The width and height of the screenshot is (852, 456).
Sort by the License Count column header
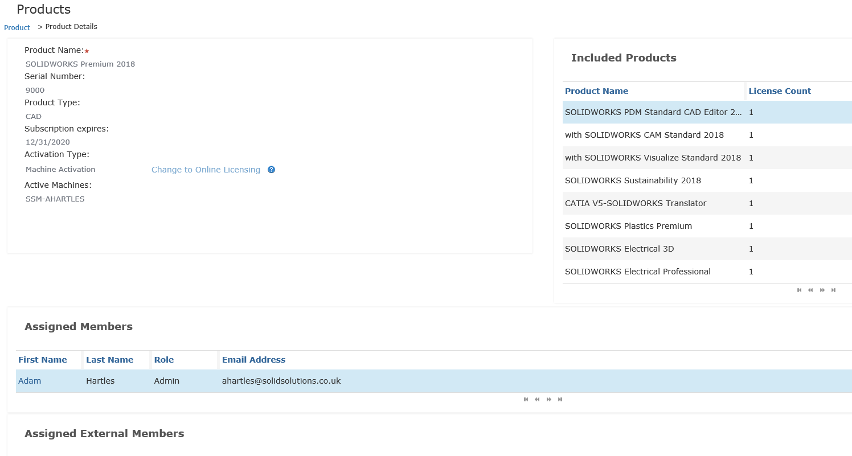[780, 91]
